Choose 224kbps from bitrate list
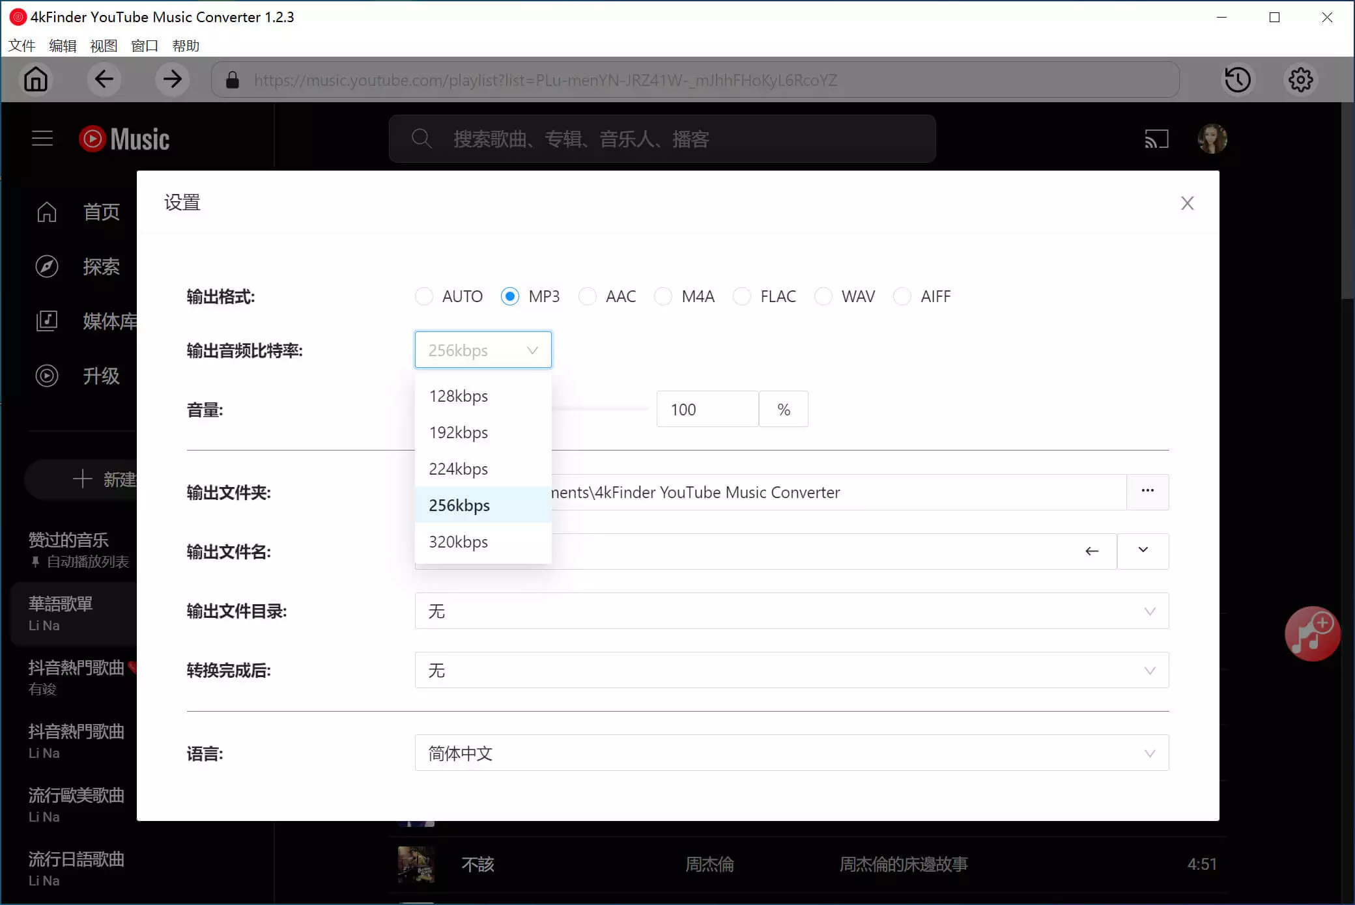 (483, 469)
